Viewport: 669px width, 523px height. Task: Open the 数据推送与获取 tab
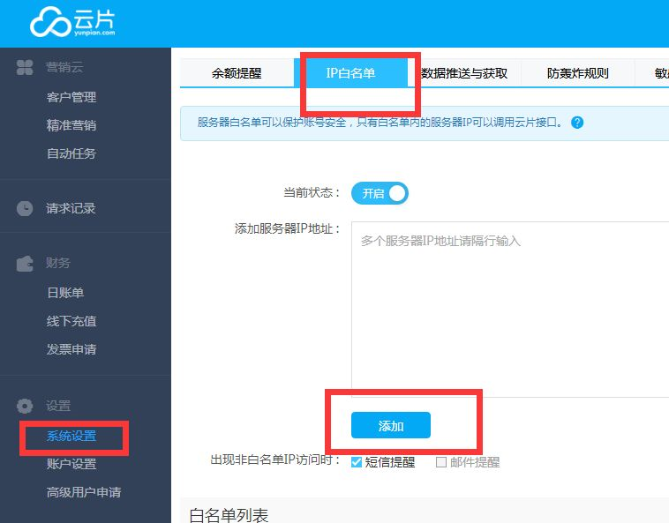(464, 73)
